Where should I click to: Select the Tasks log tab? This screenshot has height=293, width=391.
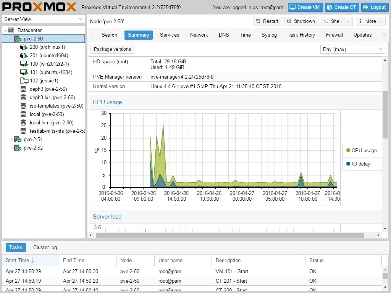16,247
